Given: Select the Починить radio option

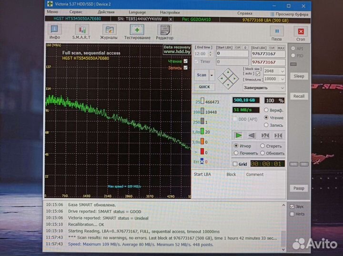Looking at the screenshot, I should coord(236,153).
